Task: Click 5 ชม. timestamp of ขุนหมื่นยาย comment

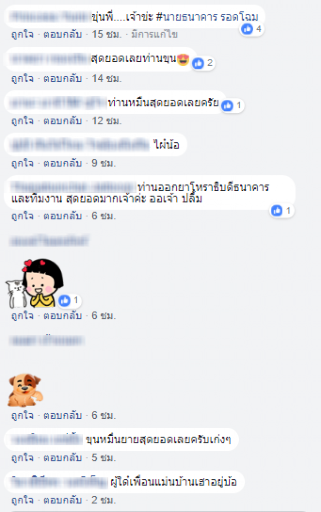Action: click(x=104, y=458)
